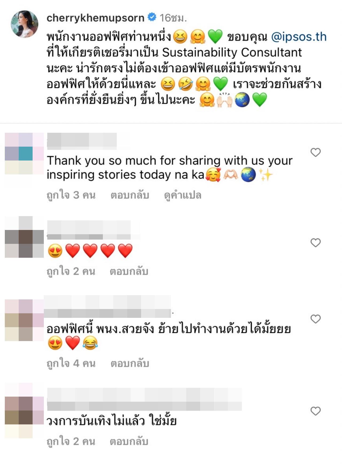
Task: Tap heart on the red hearts emoji comment
Action: [x=316, y=243]
